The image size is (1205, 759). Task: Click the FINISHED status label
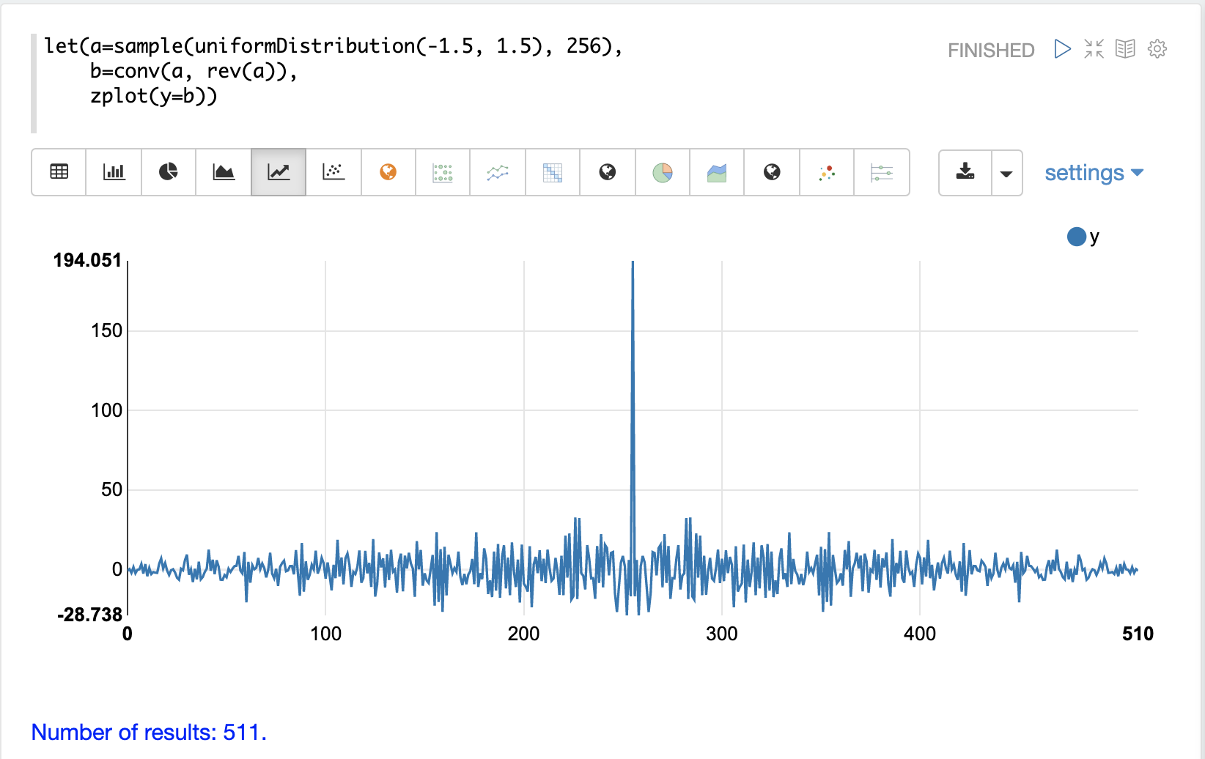coord(991,50)
